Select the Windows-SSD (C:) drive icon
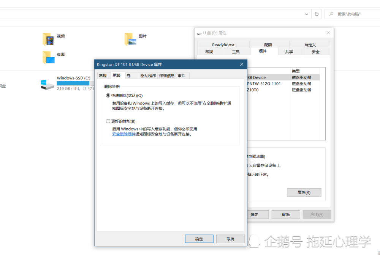The width and height of the screenshot is (380, 255). [47, 85]
